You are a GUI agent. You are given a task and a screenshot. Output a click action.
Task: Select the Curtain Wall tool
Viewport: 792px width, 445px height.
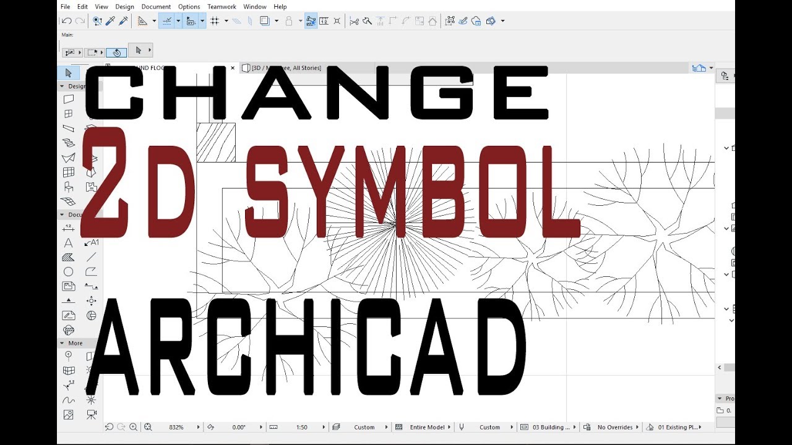[69, 172]
